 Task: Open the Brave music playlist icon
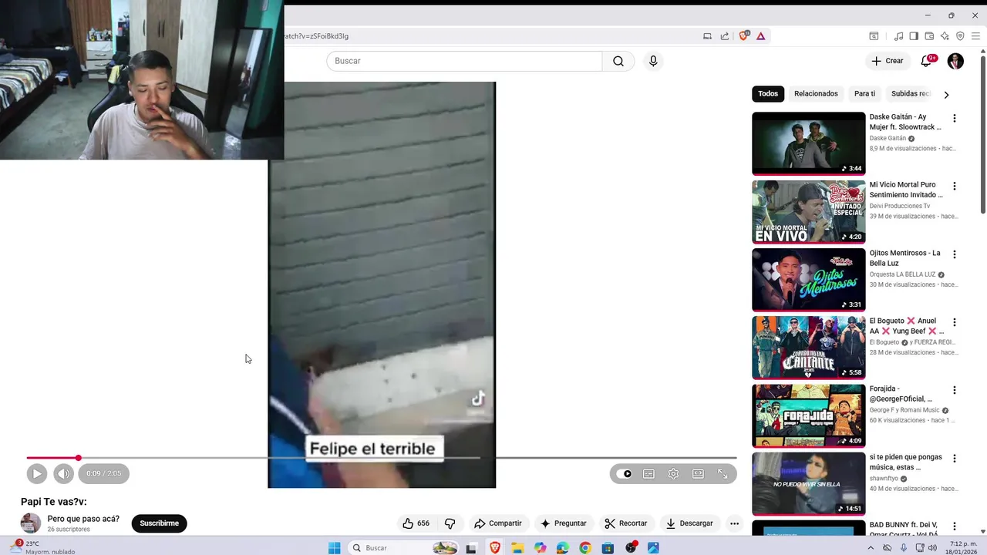click(898, 35)
